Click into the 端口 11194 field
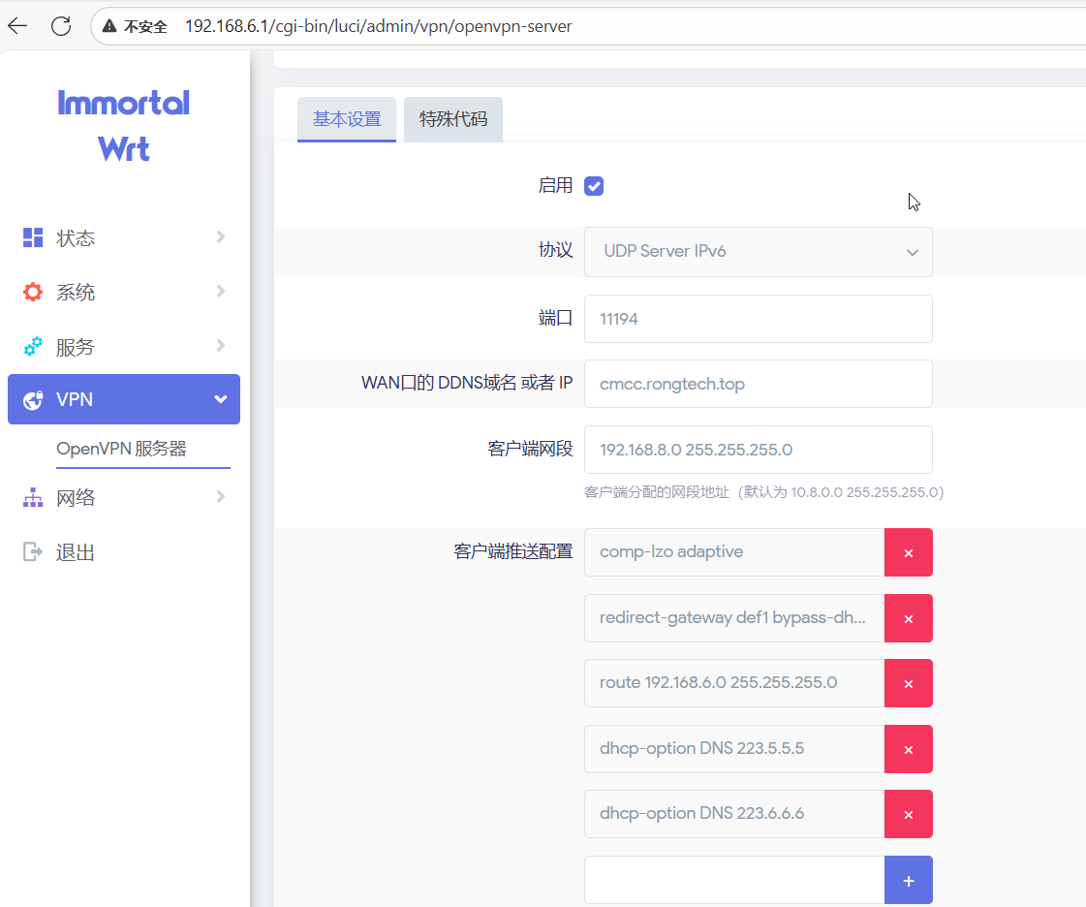Viewport: 1086px width, 907px height. tap(758, 319)
